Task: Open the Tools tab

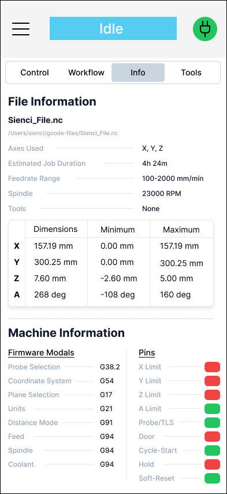Action: point(191,72)
